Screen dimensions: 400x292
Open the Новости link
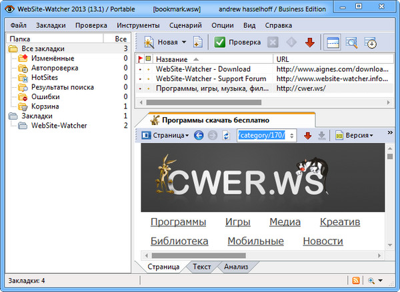pos(323,241)
